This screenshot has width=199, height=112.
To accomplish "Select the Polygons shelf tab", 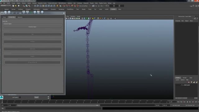I will 28,9.
